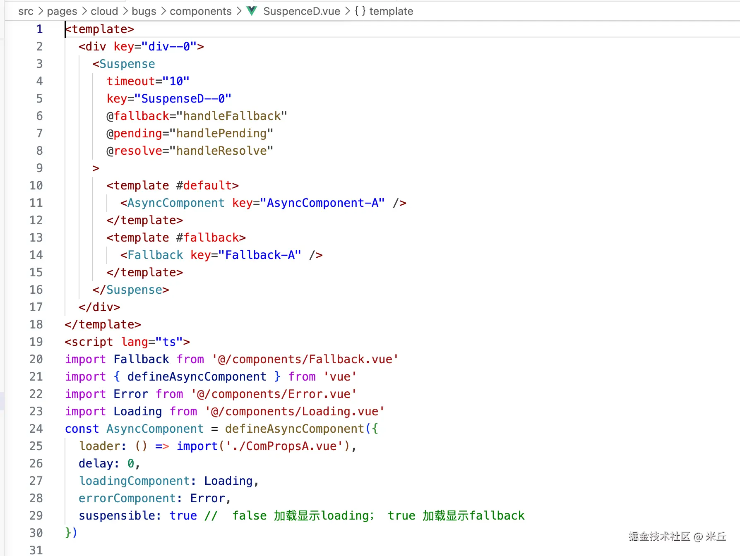Screen dimensions: 740x556
Task: Click 'true' value after suspensible
Action: tap(183, 515)
